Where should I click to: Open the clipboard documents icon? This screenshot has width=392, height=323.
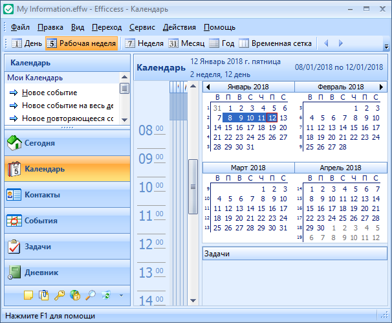click(44, 295)
